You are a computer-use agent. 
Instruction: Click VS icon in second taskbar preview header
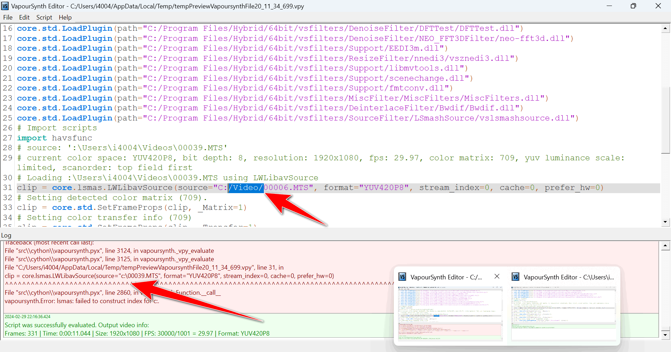pos(515,277)
